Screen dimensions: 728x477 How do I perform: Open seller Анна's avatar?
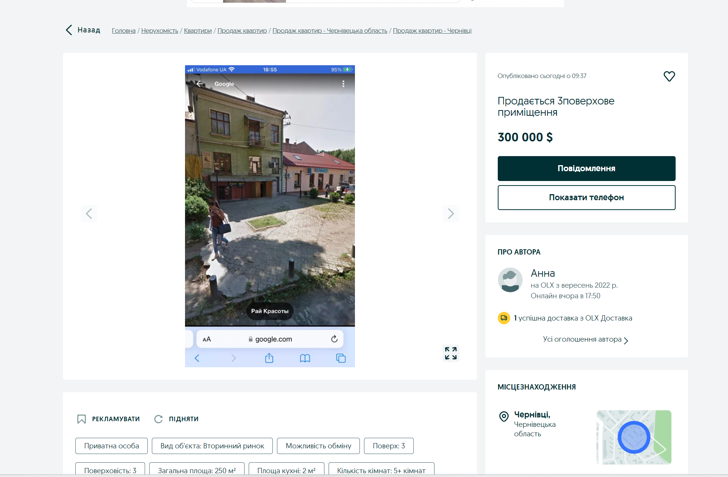click(x=510, y=280)
